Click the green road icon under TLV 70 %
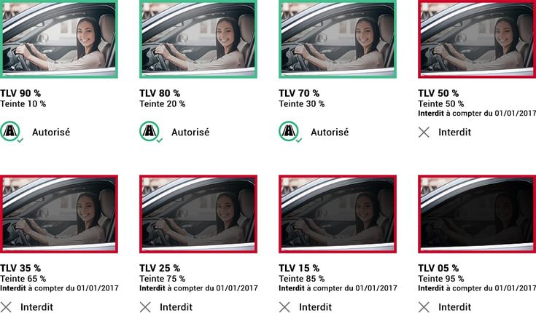The image size is (536, 313). [290, 132]
